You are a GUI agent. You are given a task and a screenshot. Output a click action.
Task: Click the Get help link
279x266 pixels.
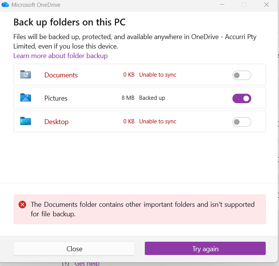click(87, 263)
